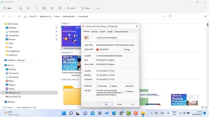Switch to details view layout icon
Screen dimensions: 209x117
[202, 107]
